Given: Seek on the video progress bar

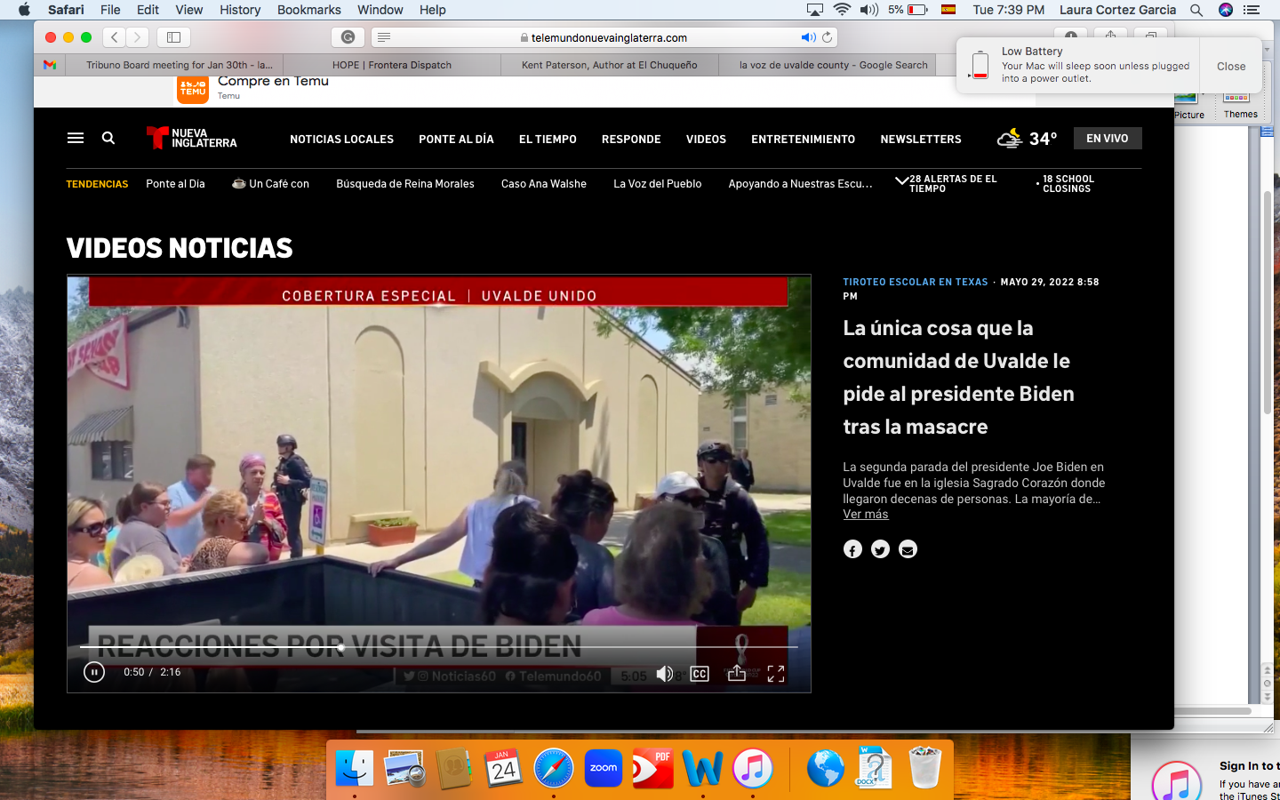Looking at the screenshot, I should [x=533, y=647].
